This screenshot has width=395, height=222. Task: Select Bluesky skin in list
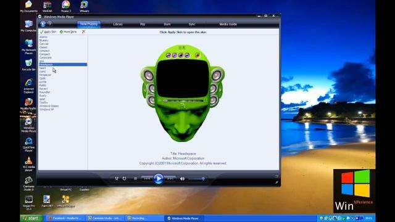pos(44,40)
